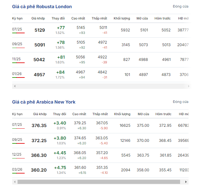Click Robusta matched price 5129

(x=40, y=30)
